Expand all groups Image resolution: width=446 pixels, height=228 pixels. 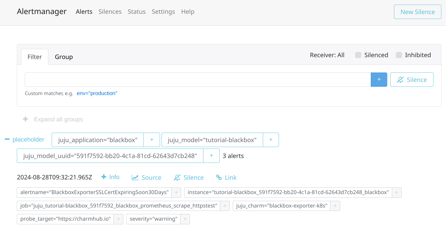[53, 119]
